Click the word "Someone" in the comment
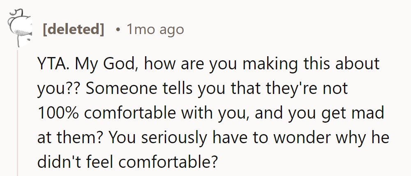This screenshot has width=411, height=176. point(113,89)
